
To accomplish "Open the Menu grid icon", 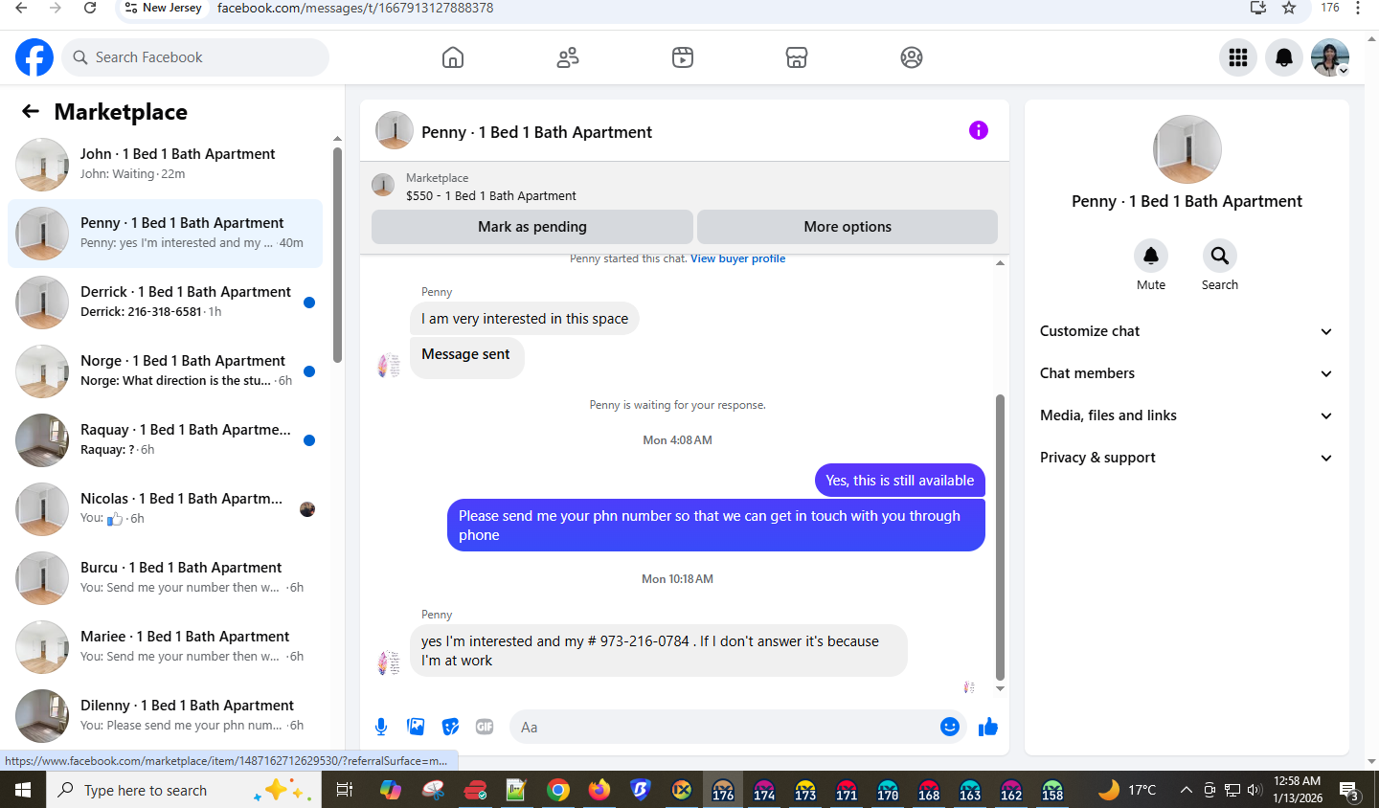I will click(x=1238, y=57).
